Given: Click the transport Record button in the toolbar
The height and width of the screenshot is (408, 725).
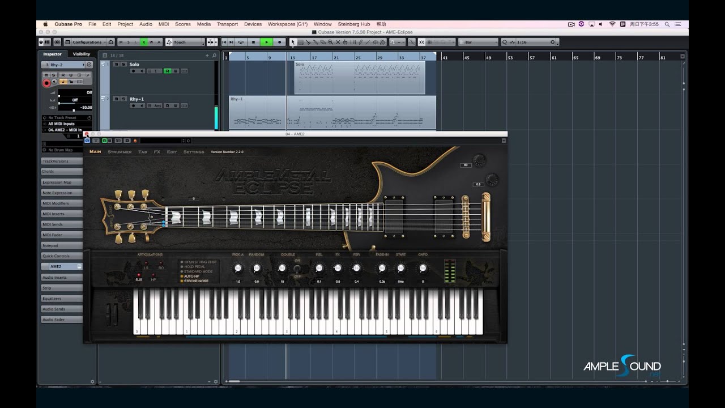Looking at the screenshot, I should (279, 42).
